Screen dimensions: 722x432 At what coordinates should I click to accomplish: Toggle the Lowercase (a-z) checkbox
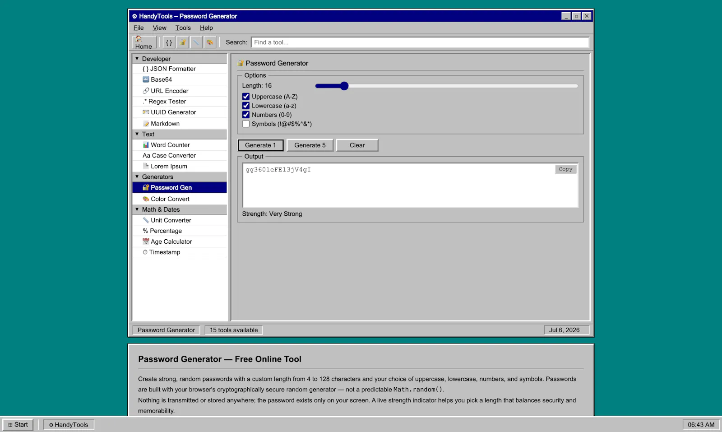click(246, 106)
